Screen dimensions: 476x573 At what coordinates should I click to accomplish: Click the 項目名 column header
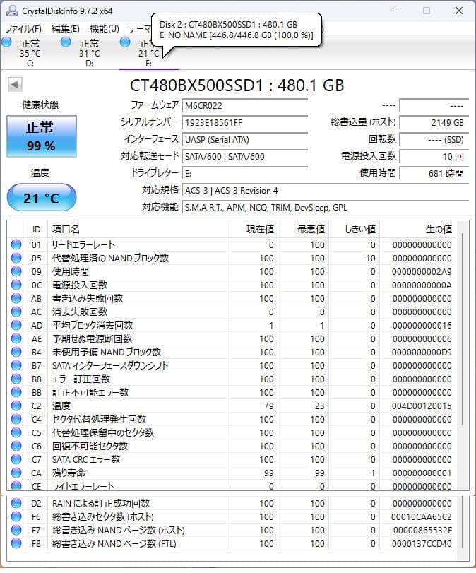[137, 229]
